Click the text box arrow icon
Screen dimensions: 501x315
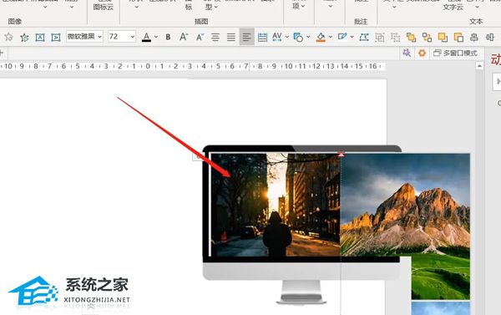pyautogui.click(x=56, y=37)
